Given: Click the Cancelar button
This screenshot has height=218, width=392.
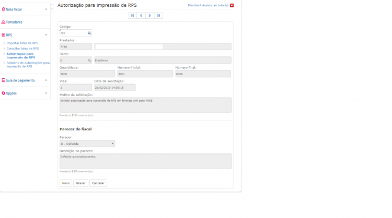Looking at the screenshot, I should 98,183.
